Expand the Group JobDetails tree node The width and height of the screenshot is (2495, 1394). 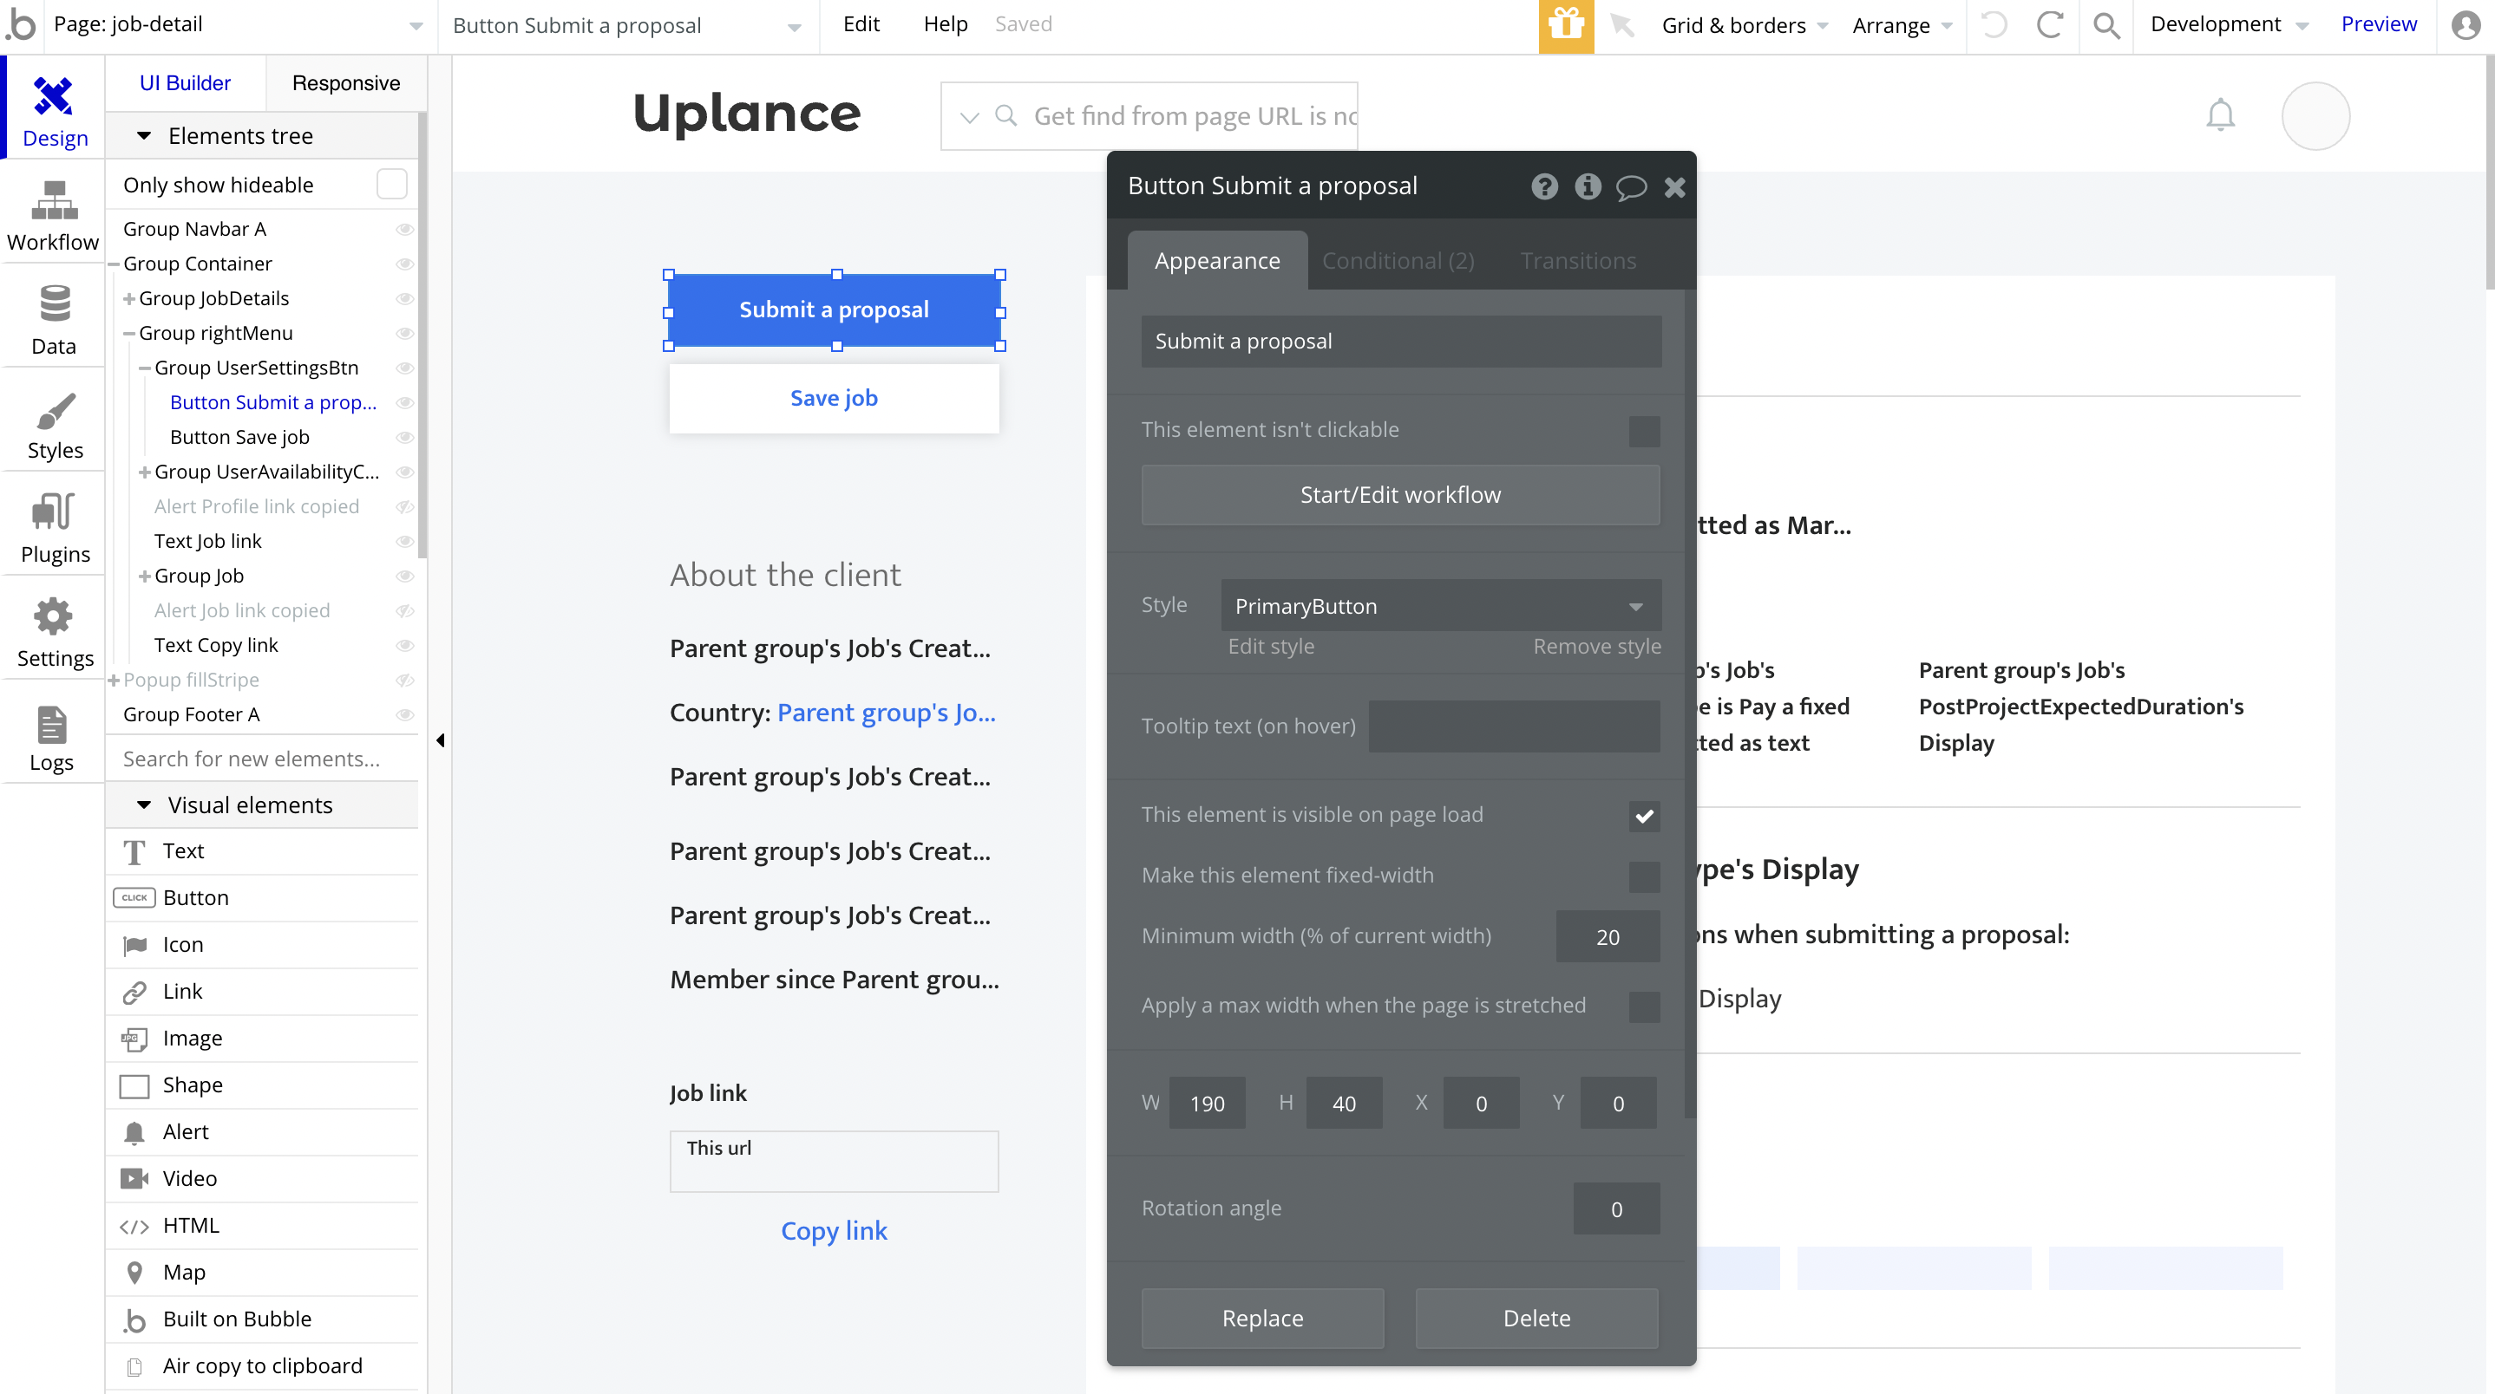pos(128,299)
